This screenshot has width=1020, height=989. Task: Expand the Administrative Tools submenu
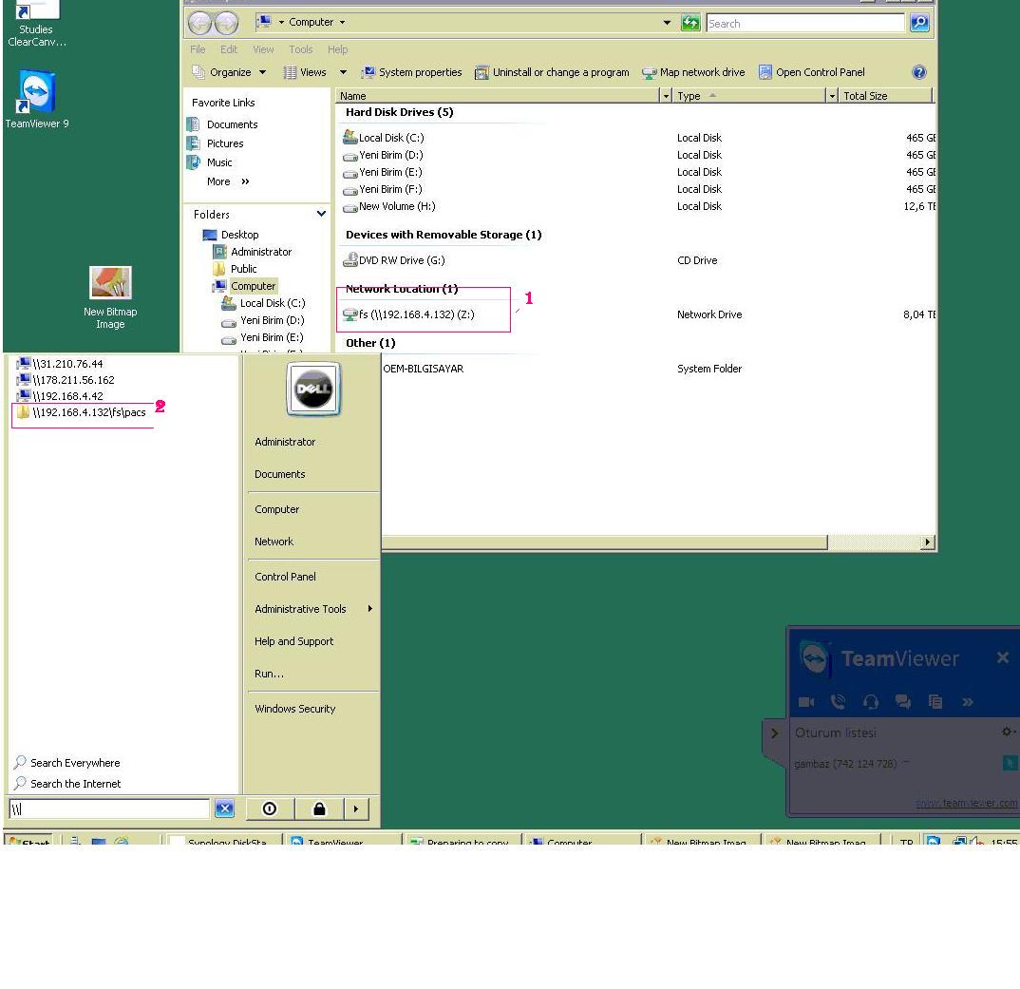[x=369, y=609]
